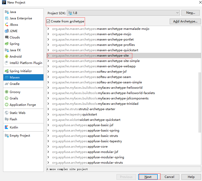Click the Flash icon
Image resolution: width=202 pixels, height=181 pixels.
click(x=7, y=119)
